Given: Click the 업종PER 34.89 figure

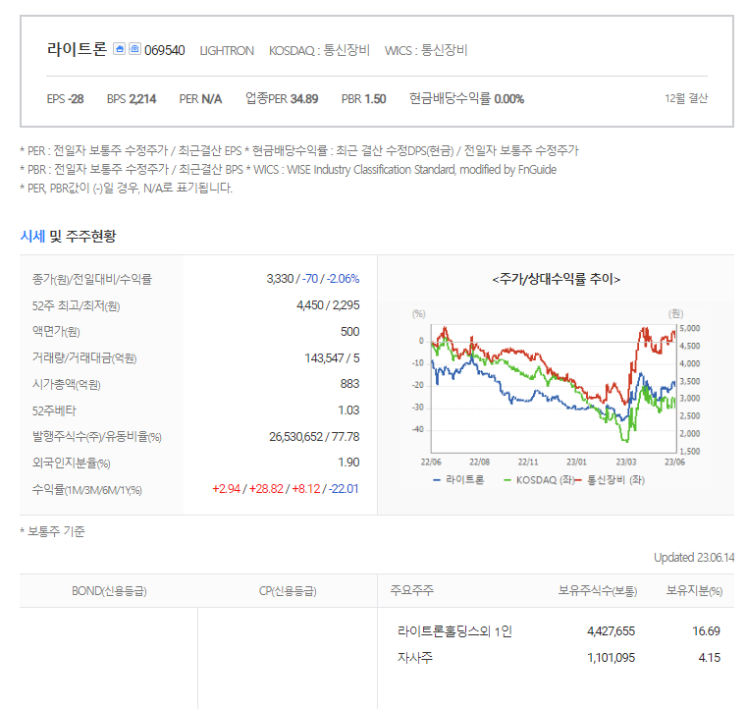Looking at the screenshot, I should [282, 98].
